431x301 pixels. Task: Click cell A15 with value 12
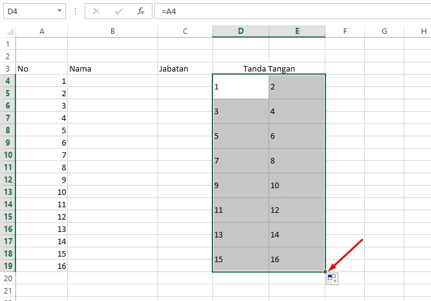42,216
